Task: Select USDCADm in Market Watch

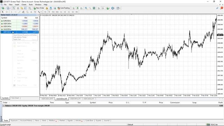Action: (x=20, y=23)
